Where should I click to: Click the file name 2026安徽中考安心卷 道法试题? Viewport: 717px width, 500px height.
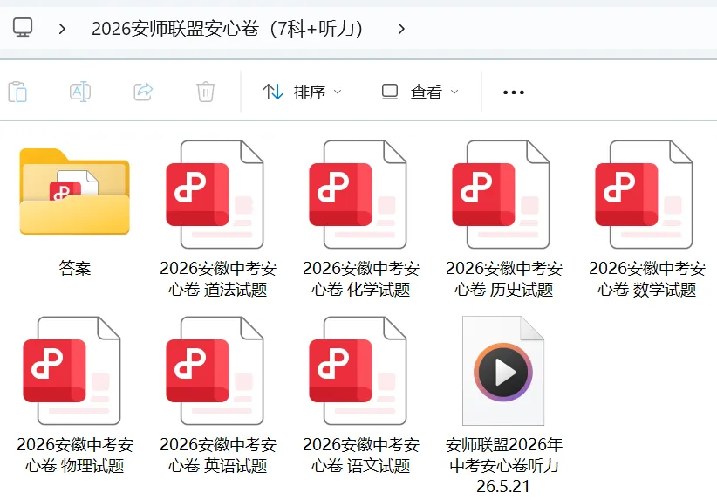click(x=218, y=278)
